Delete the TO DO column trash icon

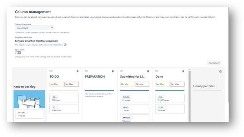[78, 71]
